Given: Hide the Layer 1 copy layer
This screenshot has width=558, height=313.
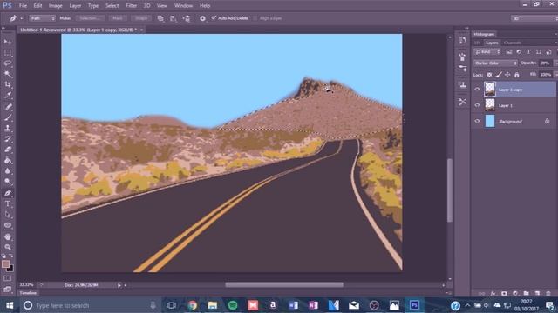Looking at the screenshot, I should click(477, 90).
